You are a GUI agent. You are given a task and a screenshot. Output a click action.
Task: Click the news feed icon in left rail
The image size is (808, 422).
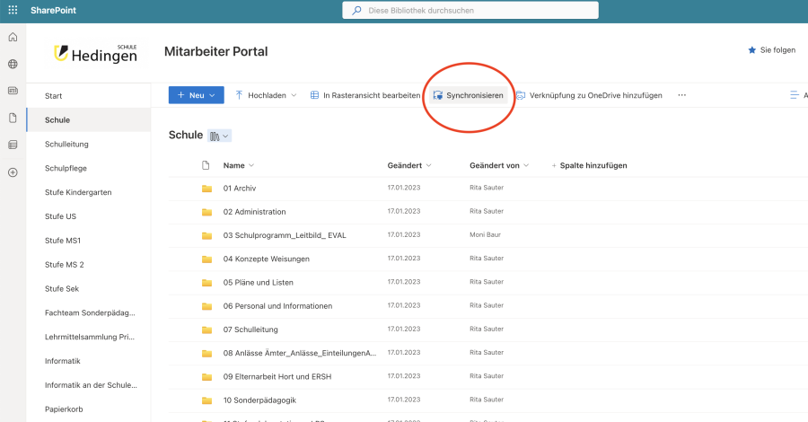tap(13, 91)
